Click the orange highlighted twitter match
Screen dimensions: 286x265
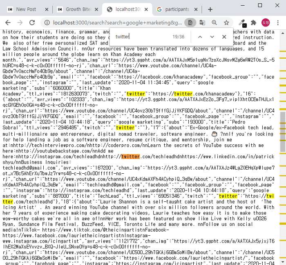point(130,157)
